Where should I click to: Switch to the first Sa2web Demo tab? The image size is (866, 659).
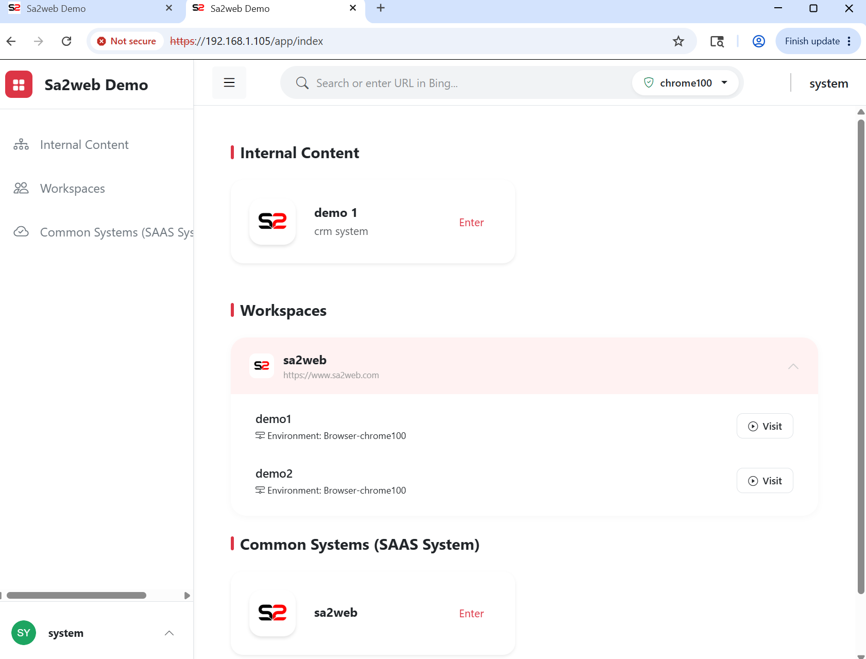[92, 8]
